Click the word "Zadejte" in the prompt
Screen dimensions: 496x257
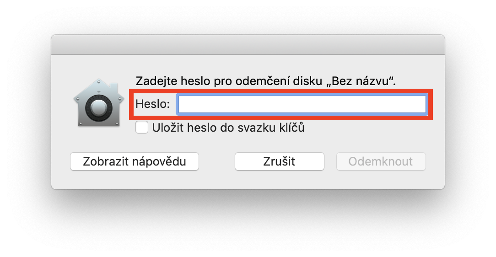(154, 81)
